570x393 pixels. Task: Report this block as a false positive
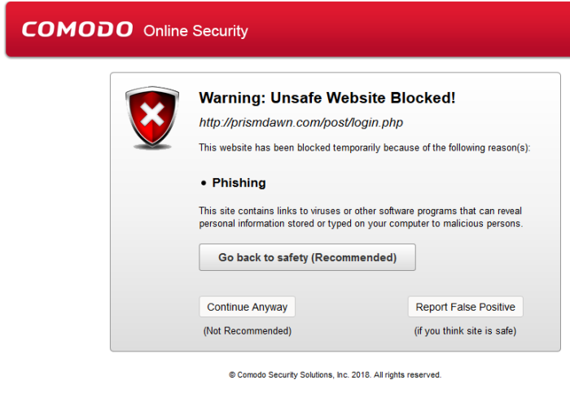465,307
